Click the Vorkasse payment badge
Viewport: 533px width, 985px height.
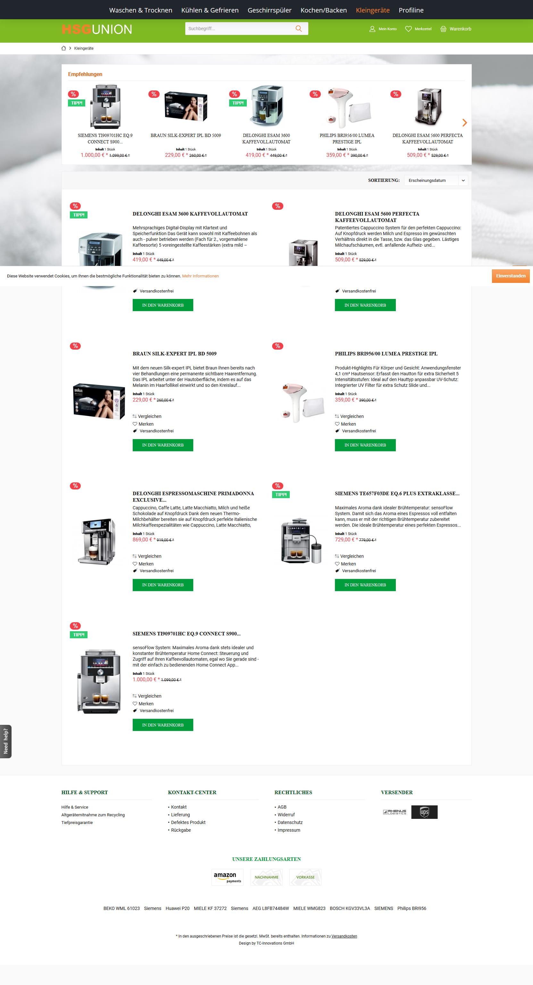pos(305,877)
